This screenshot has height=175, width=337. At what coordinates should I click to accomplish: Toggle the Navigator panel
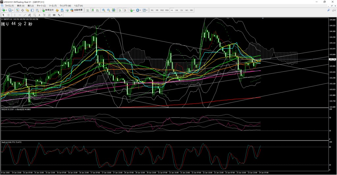(x=27, y=10)
